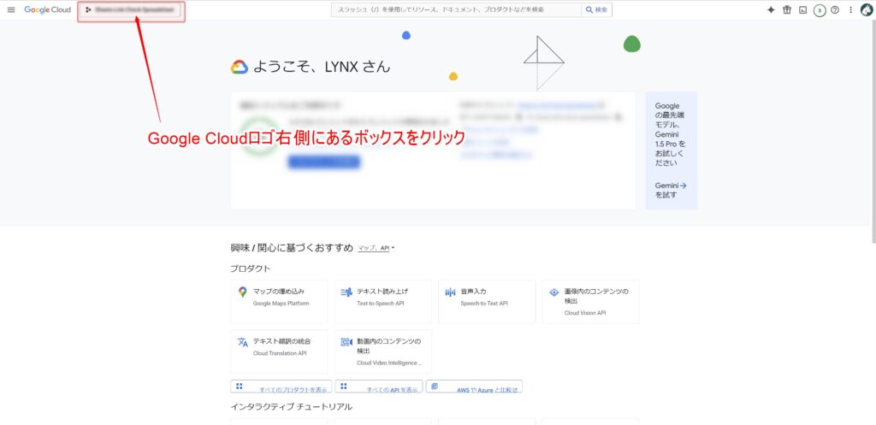Open the hamburger navigation menu
The image size is (876, 425).
click(x=11, y=10)
